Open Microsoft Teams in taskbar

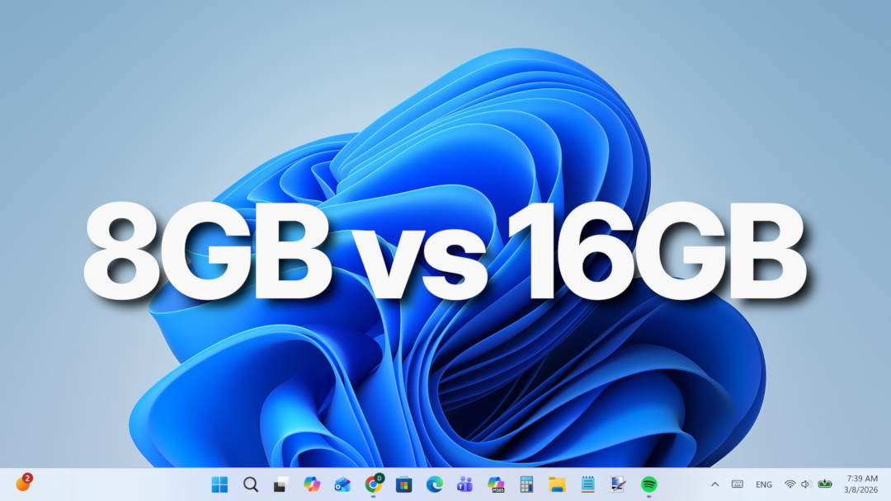coord(464,485)
